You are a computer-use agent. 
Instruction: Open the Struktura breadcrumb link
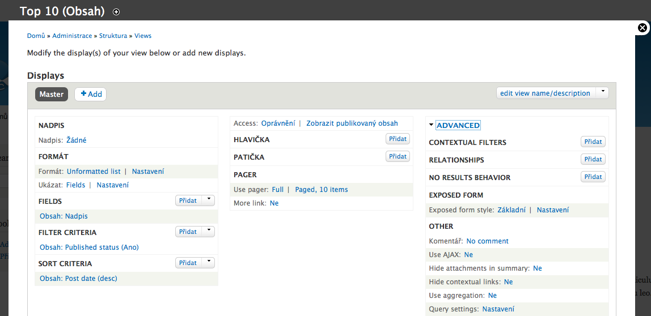tap(113, 36)
